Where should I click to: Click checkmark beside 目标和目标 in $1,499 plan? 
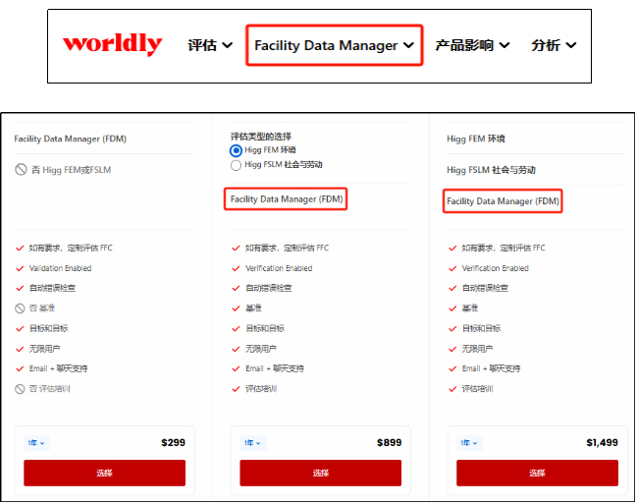coord(452,329)
